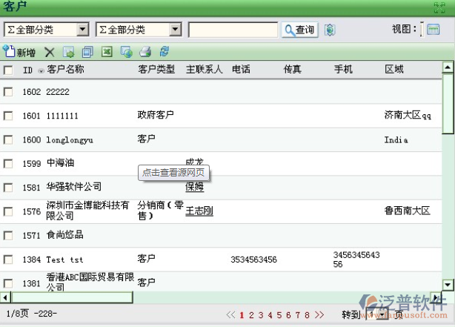Switch view with the 视图 calendar icon
Viewport: 455px width, 327px height.
pyautogui.click(x=434, y=30)
